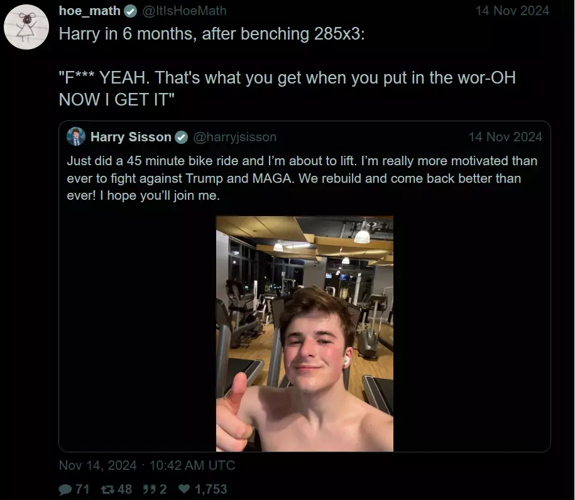Viewport: 575px width, 500px height.
Task: Click the quoted tweet's 14 Nov 2024 date
Action: (x=505, y=137)
